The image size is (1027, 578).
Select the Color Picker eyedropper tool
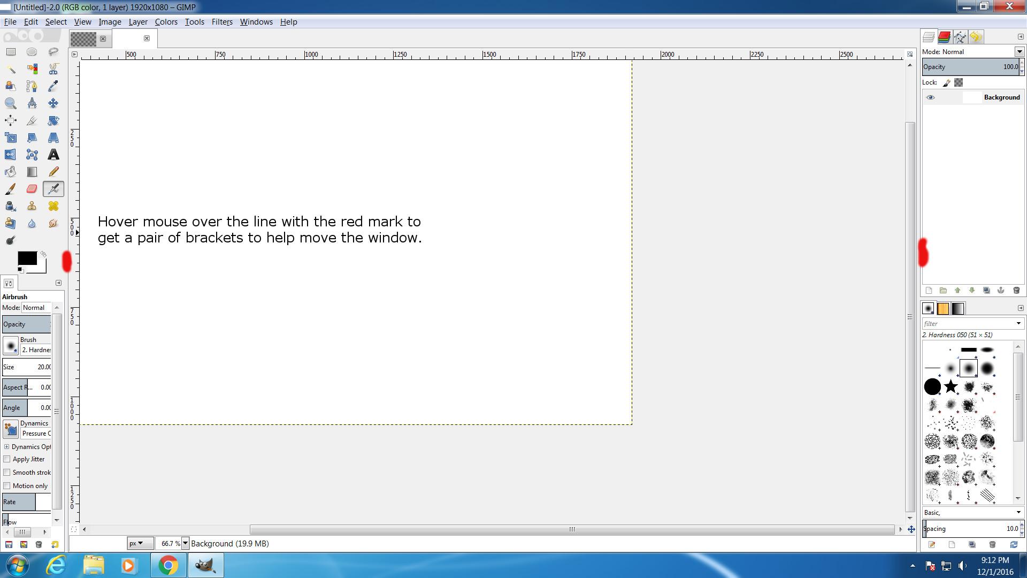tap(53, 86)
